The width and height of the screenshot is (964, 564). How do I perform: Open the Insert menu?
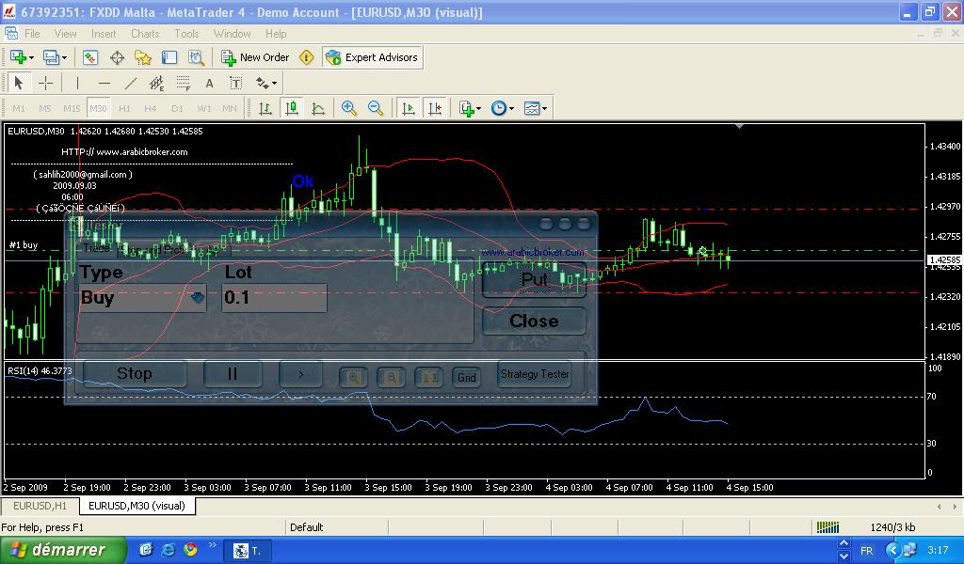click(104, 34)
